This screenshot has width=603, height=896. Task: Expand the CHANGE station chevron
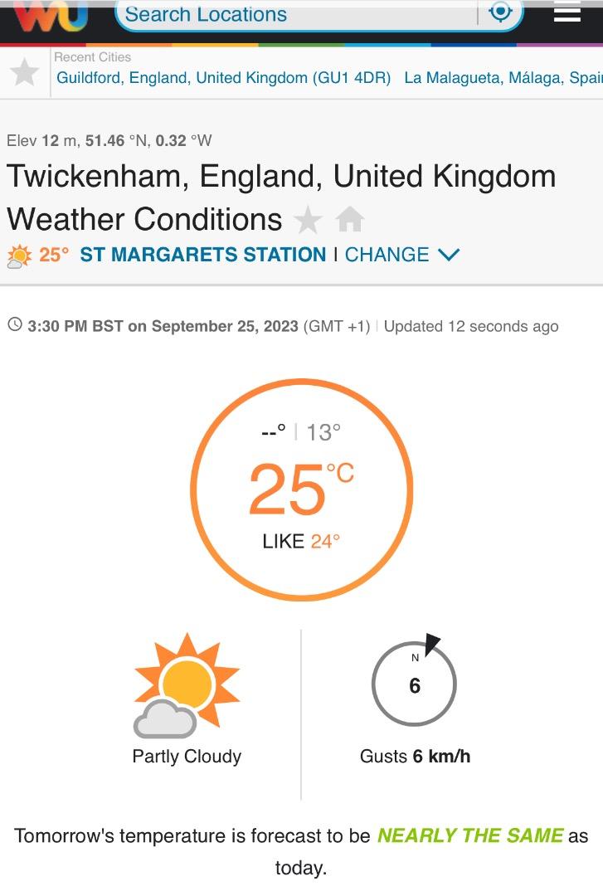tap(449, 255)
